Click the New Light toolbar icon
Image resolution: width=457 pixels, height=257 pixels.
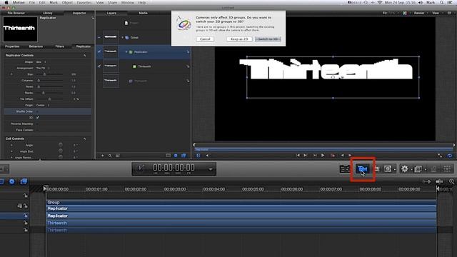[x=377, y=168]
